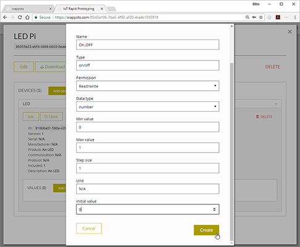Click the Initial value stepper arrows

pyautogui.click(x=214, y=209)
